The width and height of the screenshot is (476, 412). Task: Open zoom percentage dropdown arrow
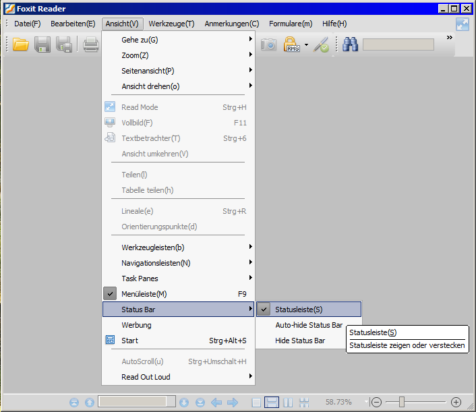pos(366,402)
